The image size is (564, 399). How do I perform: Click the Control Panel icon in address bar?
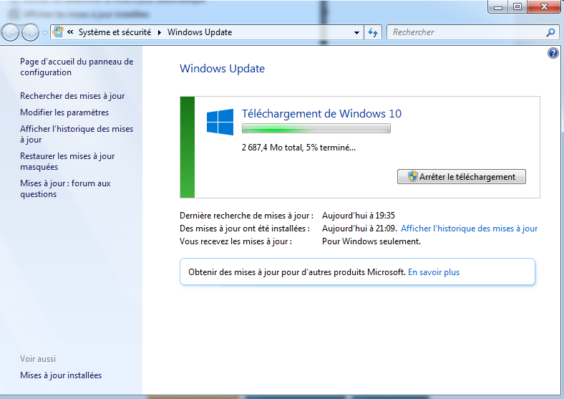click(58, 32)
